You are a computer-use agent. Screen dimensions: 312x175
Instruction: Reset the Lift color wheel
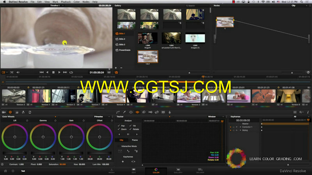click(x=27, y=121)
